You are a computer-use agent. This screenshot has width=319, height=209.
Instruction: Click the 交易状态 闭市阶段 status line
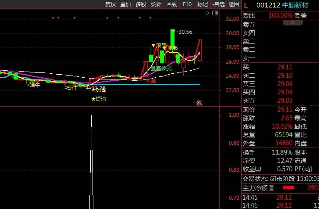pyautogui.click(x=281, y=179)
